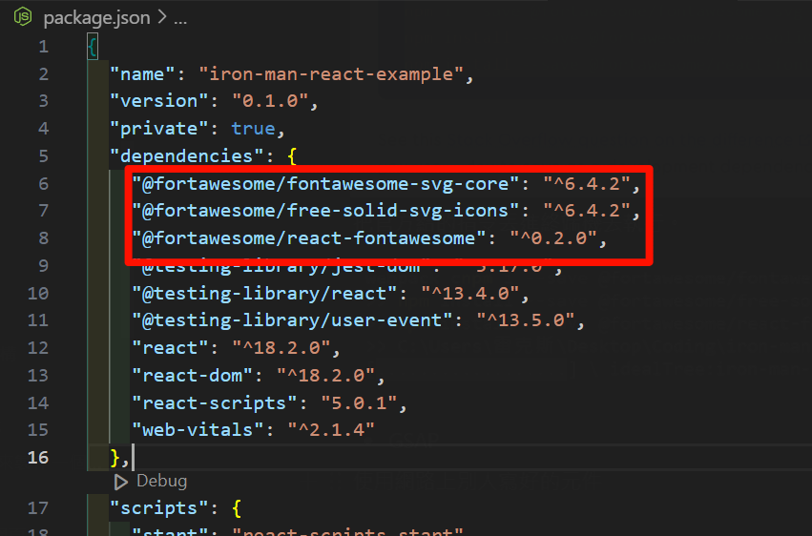This screenshot has height=536, width=812.
Task: Click the "0.1.0" version value
Action: tap(270, 101)
